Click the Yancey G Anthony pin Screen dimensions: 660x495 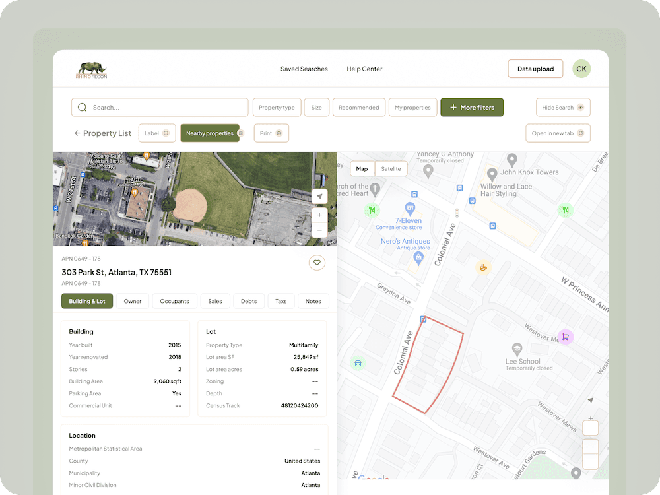(428, 172)
